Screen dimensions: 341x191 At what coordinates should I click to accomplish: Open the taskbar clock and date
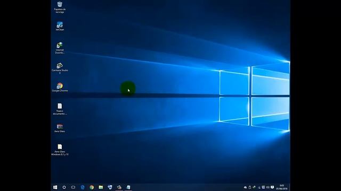point(282,187)
